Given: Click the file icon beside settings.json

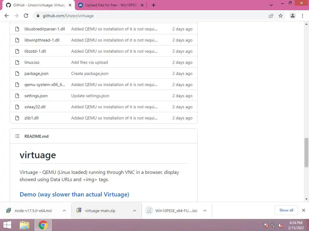Looking at the screenshot, I should (17, 96).
